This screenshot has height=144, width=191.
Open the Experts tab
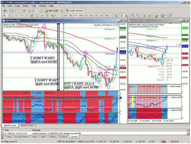pyautogui.click(x=64, y=137)
